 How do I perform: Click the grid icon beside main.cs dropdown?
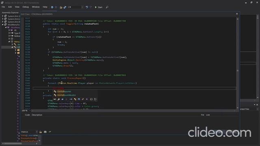[45, 132]
